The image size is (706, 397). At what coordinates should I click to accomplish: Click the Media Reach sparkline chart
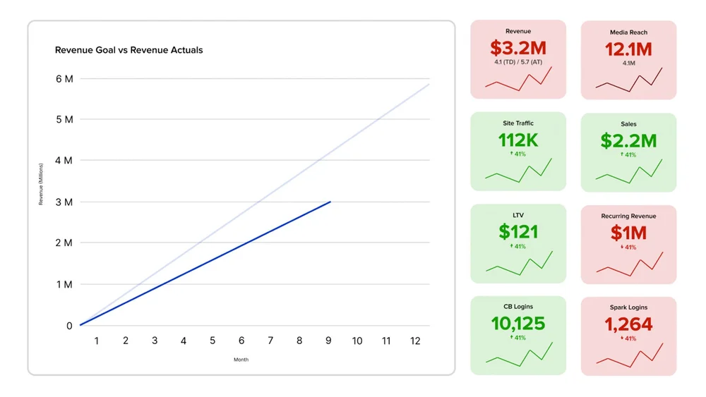(x=628, y=80)
